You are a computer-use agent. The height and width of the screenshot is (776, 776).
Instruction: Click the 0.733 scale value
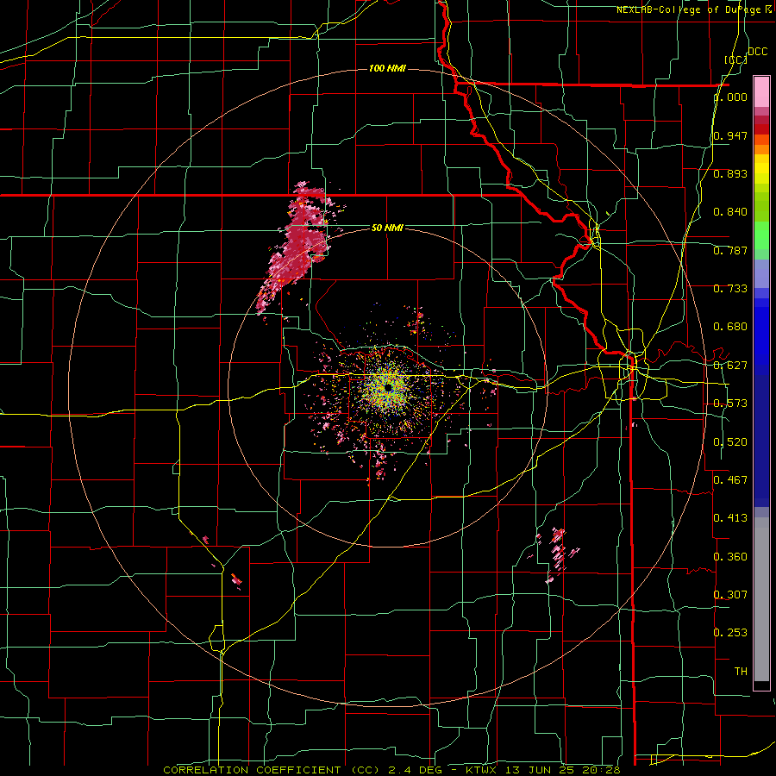click(730, 289)
